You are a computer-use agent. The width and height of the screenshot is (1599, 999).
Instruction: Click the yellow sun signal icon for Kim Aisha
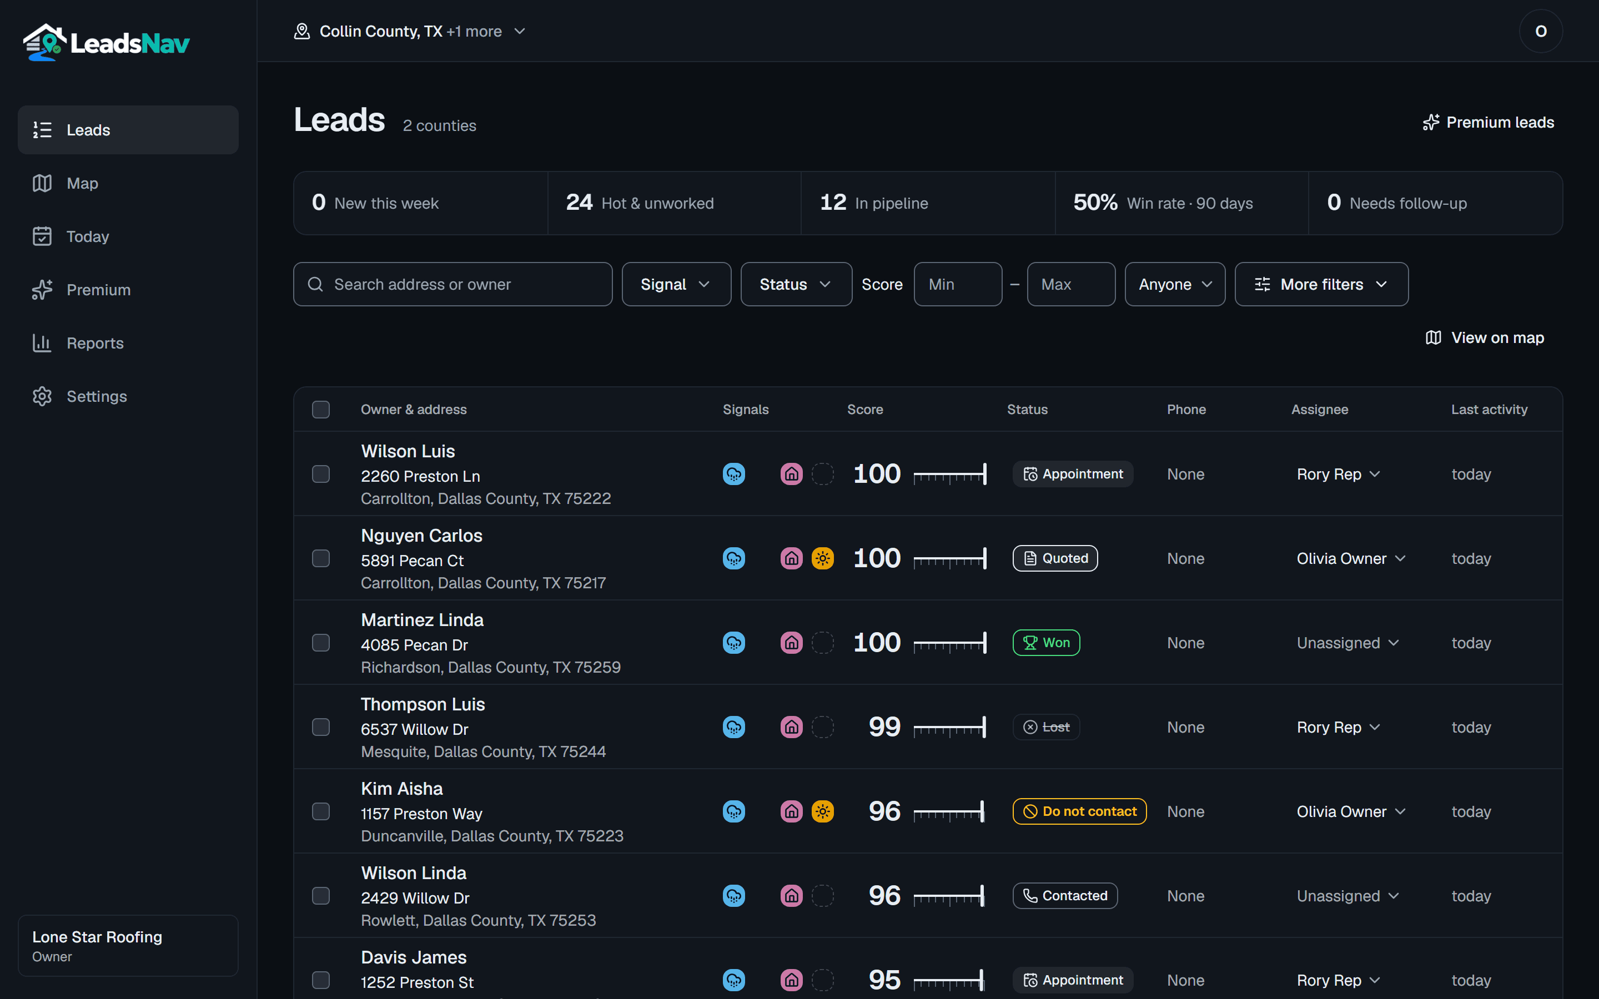pos(822,811)
